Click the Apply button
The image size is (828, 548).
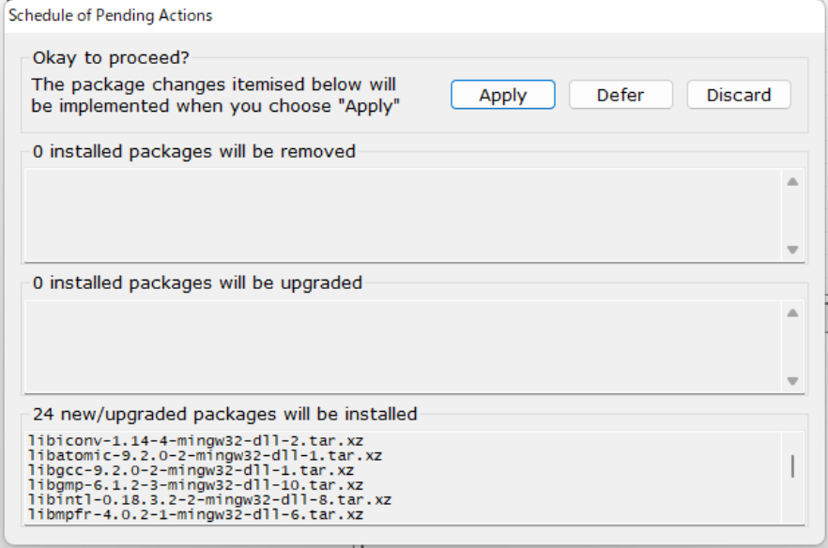point(502,95)
